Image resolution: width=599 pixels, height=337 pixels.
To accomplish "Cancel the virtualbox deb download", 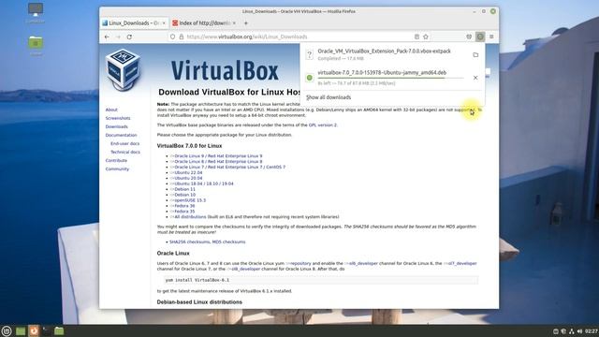I will [x=475, y=78].
